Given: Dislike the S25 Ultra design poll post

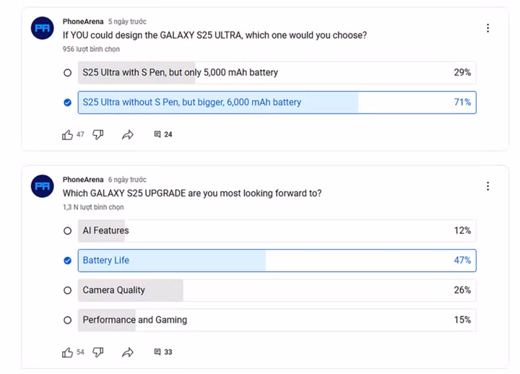Looking at the screenshot, I should (97, 134).
